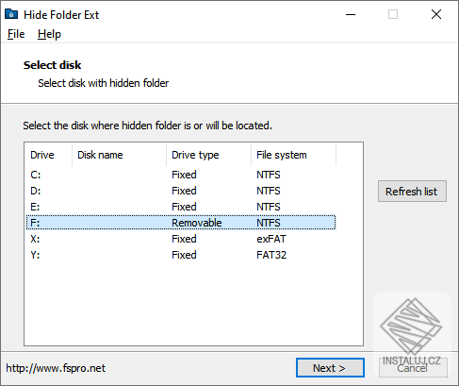Open the File menu
This screenshot has height=386, width=459.
coord(16,34)
